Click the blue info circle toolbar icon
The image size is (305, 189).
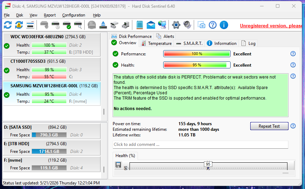(224, 25)
